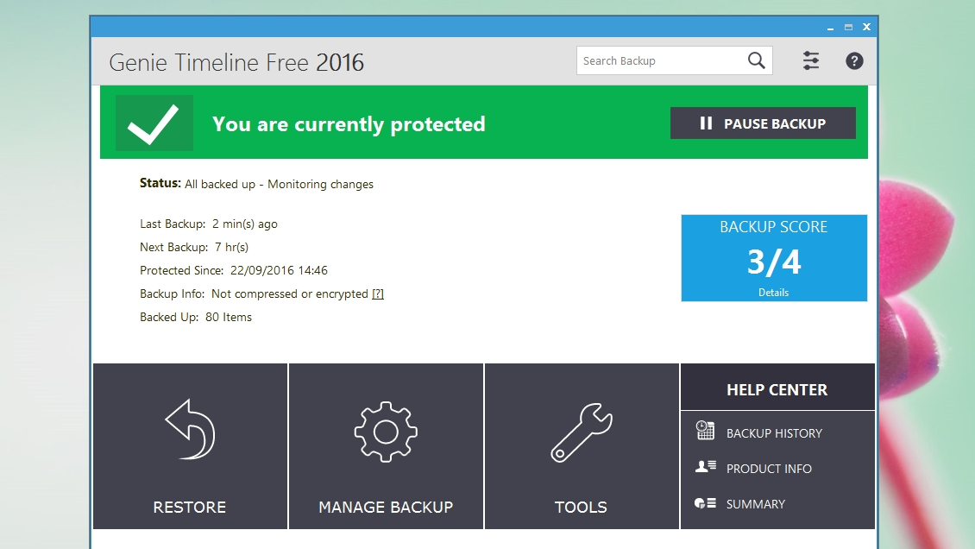975x549 pixels.
Task: Click 'Next Backup: 7 hr(s)' line
Action: coord(194,247)
